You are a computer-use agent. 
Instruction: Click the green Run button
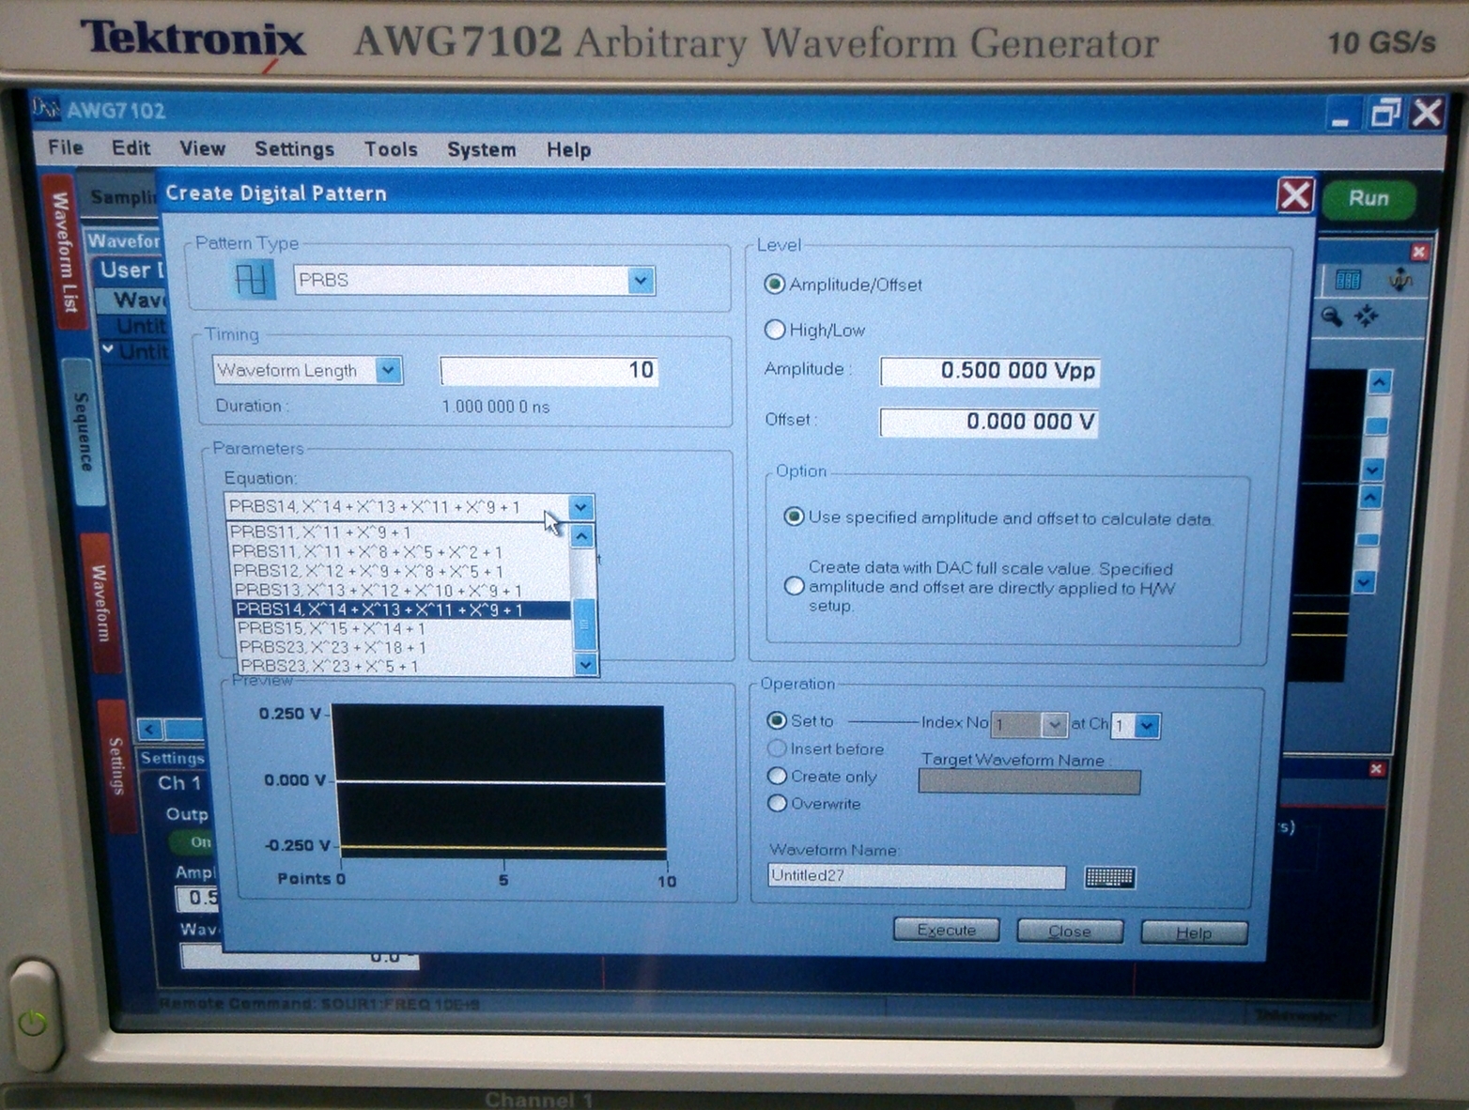[1368, 198]
